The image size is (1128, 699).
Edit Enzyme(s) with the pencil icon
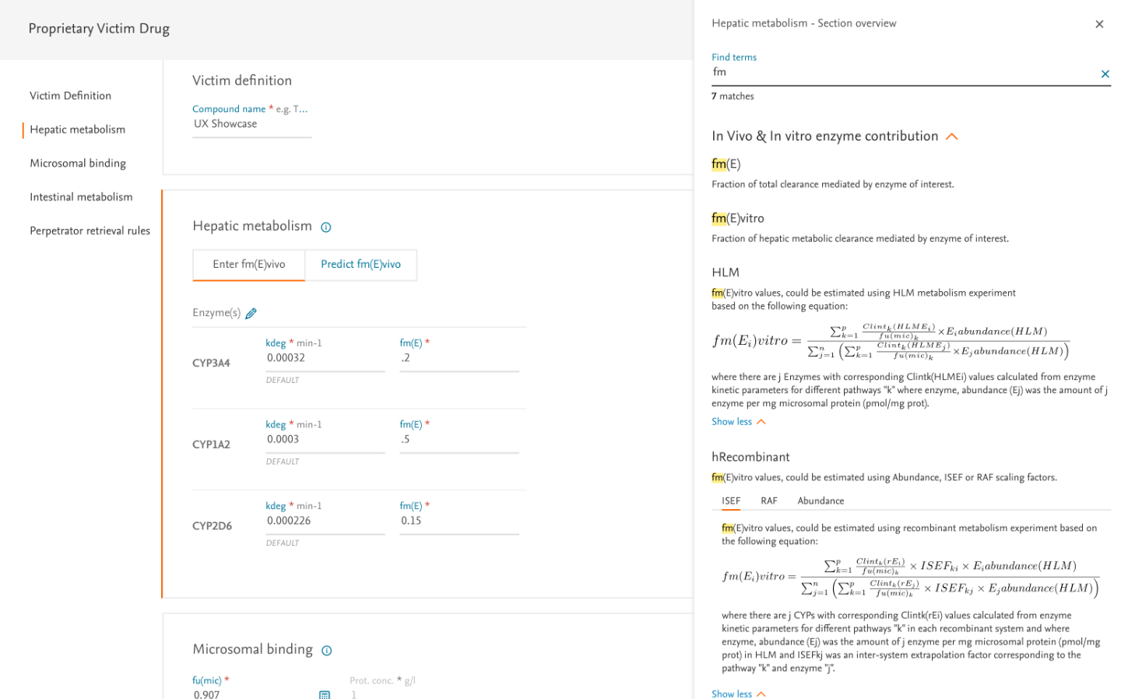click(251, 314)
